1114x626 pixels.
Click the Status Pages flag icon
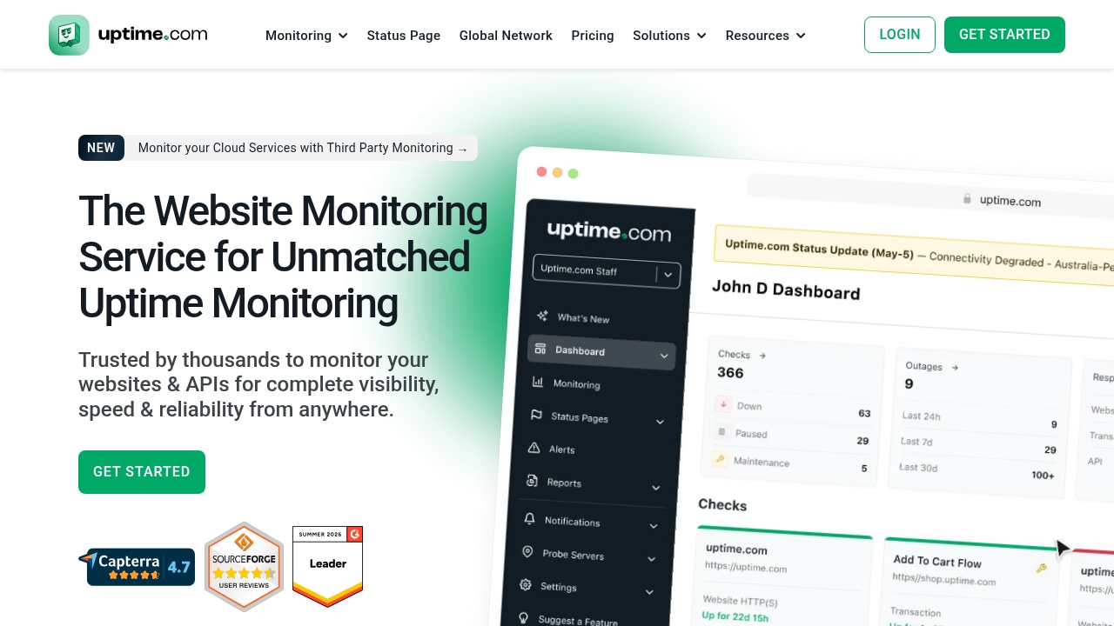coord(536,415)
